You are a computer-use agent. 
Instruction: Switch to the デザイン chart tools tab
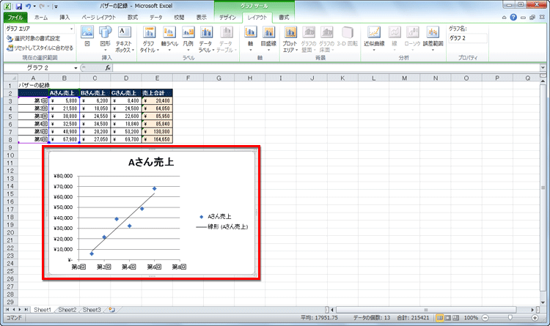[x=227, y=17]
